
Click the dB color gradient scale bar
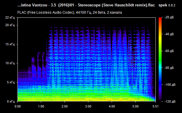tap(160, 60)
